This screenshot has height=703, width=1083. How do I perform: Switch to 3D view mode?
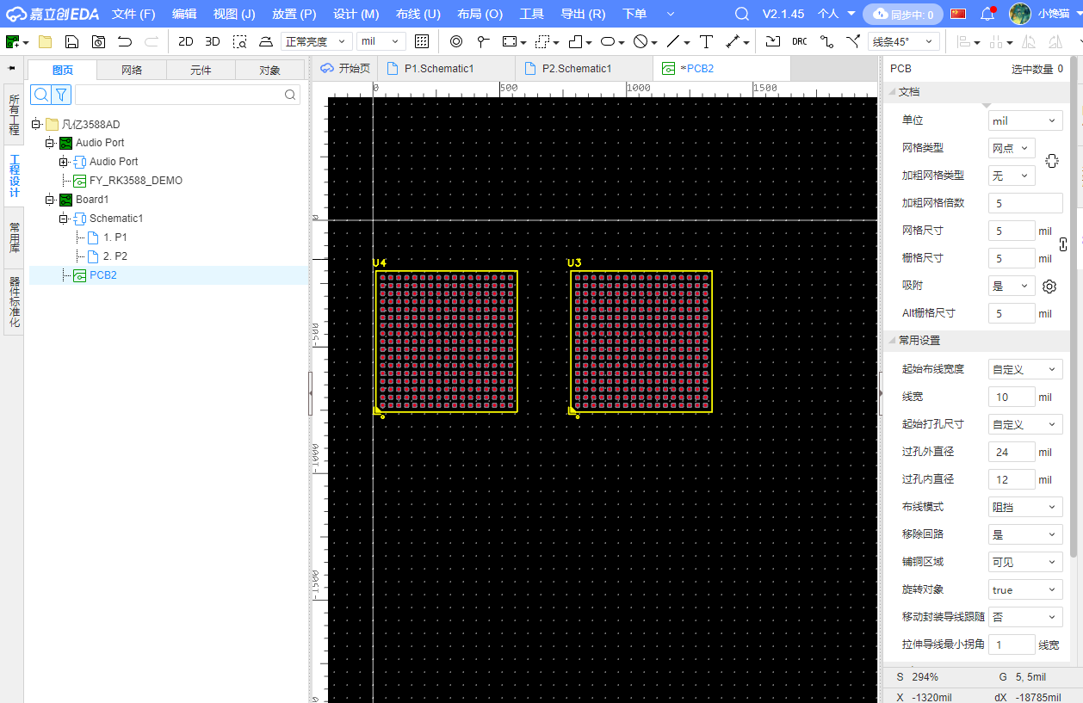[x=213, y=41]
